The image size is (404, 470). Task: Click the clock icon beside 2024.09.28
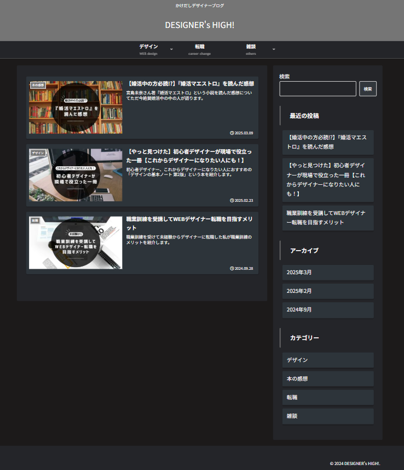232,268
